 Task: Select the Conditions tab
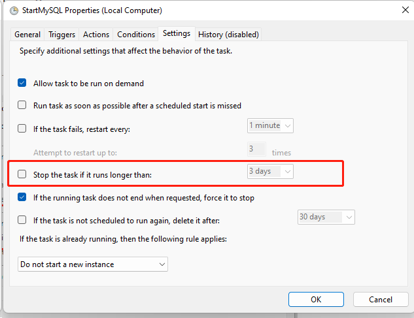point(135,35)
